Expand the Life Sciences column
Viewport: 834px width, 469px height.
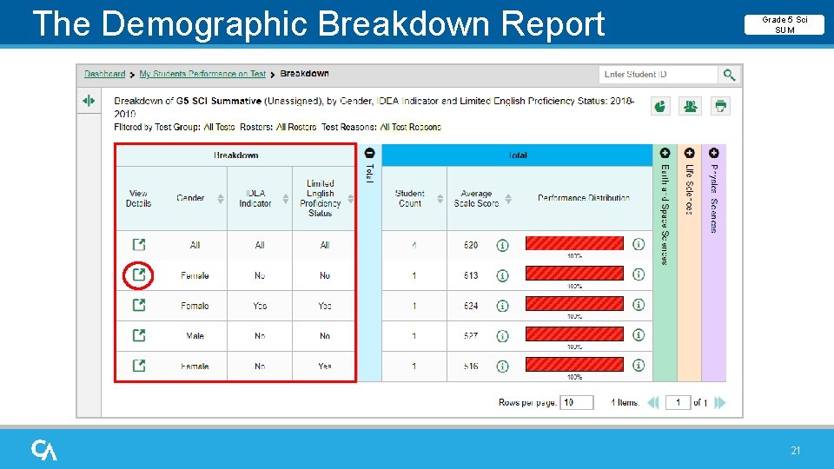pos(689,153)
